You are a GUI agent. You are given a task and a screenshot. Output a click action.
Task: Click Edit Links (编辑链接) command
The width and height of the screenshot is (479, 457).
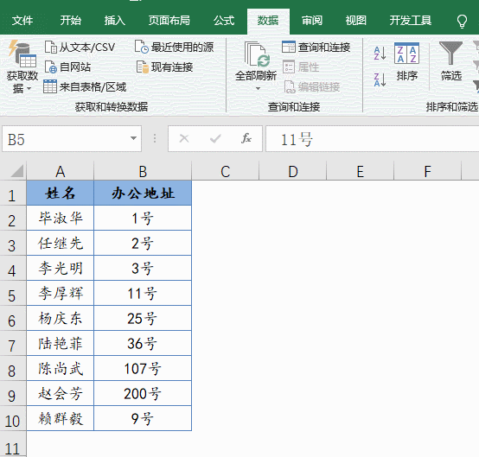[x=311, y=87]
